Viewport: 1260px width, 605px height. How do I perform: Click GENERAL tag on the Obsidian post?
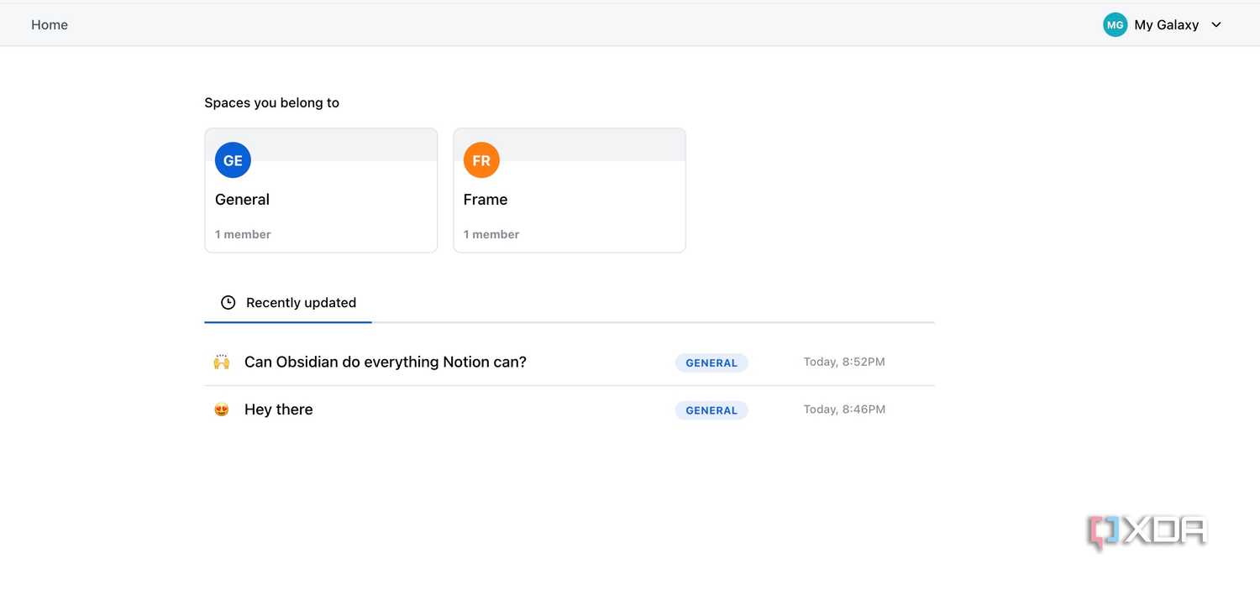(711, 363)
